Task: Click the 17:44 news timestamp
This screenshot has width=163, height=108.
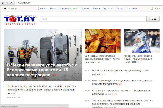Action: point(87,91)
